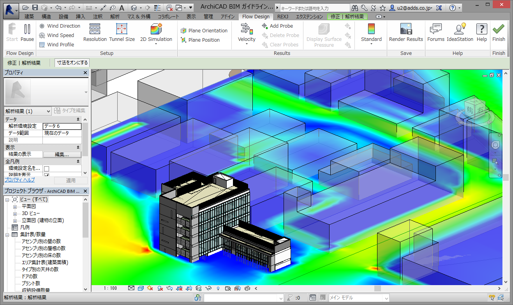Image resolution: width=513 pixels, height=305 pixels.
Task: Expand 3D ビュー tree node
Action: pos(15,213)
